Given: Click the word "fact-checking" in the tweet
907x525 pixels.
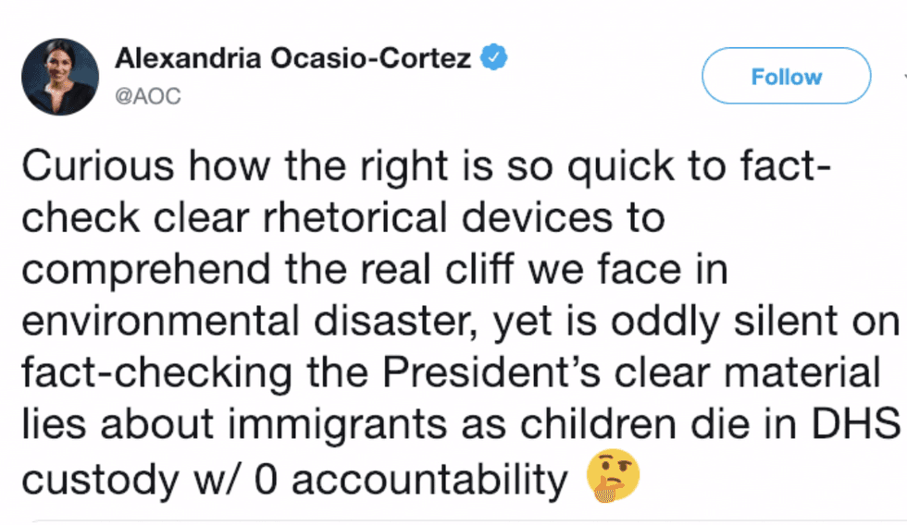Looking at the screenshot, I should point(155,373).
